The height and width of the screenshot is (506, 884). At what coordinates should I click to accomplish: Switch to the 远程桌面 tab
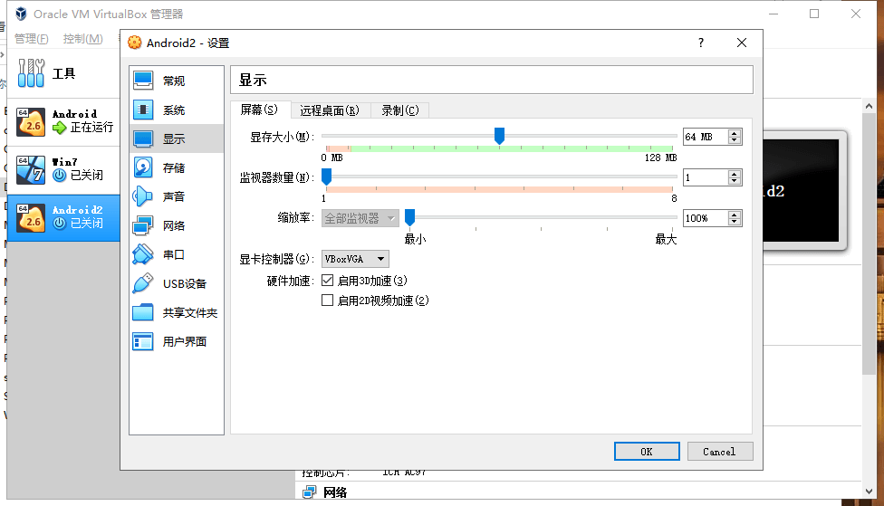[330, 110]
